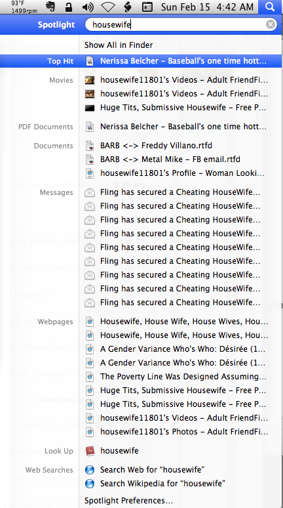Select Search Wikipedia for "housewife"
283x508 pixels.
[x=162, y=483]
